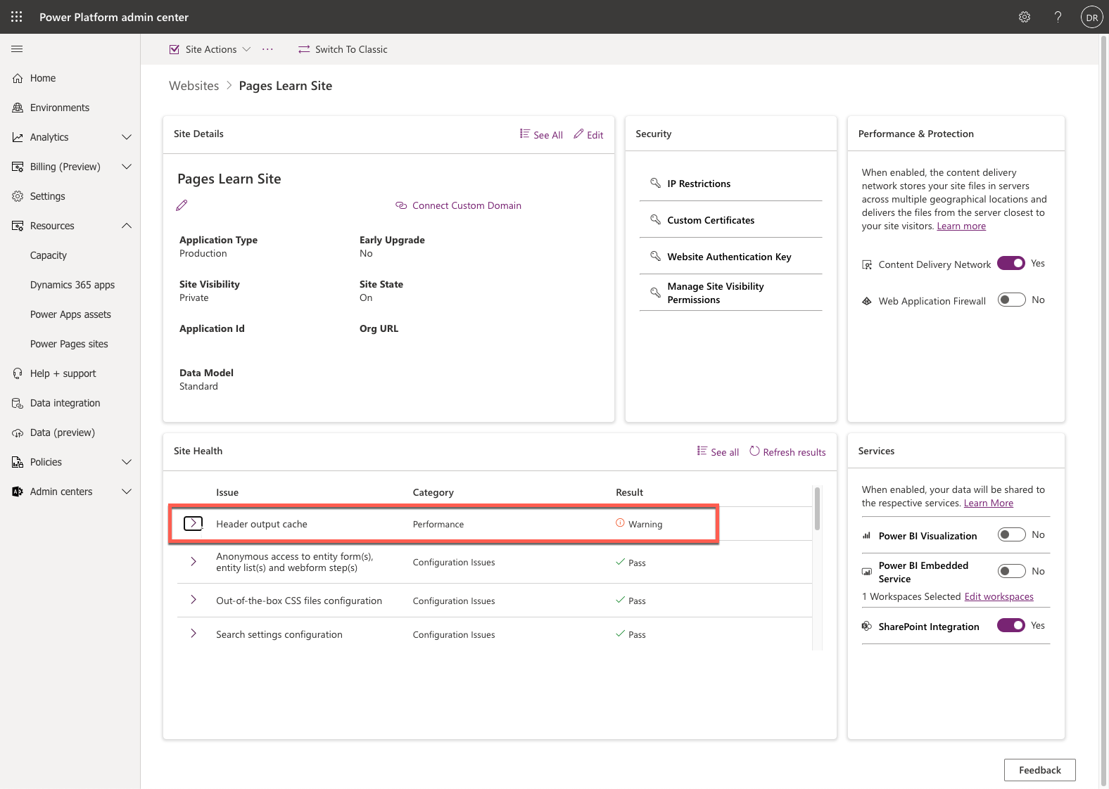1109x789 pixels.
Task: Turn on Power BI Embedded Service toggle
Action: coord(1011,571)
